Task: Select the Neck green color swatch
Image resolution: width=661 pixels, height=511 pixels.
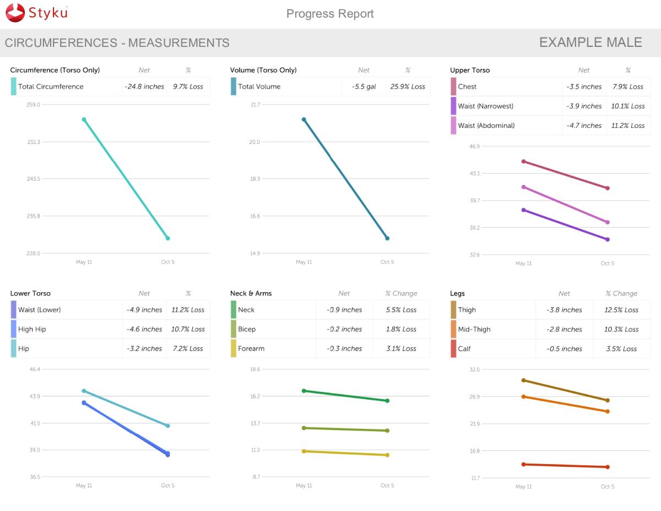Action: 233,310
